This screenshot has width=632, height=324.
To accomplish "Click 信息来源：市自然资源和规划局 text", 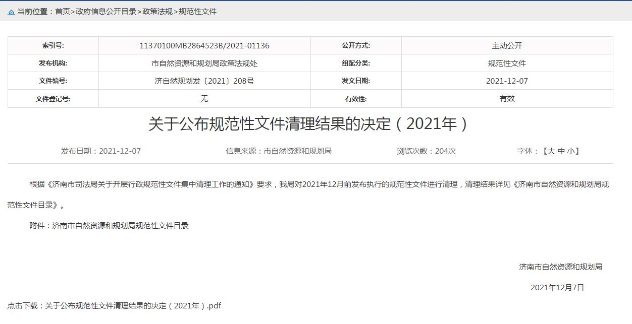I will 279,151.
